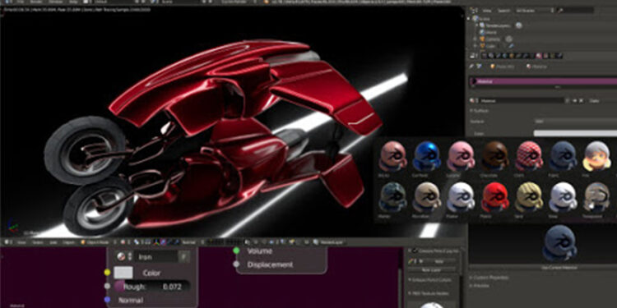
Task: Click the Outliner search filter field
Action: tap(576, 11)
